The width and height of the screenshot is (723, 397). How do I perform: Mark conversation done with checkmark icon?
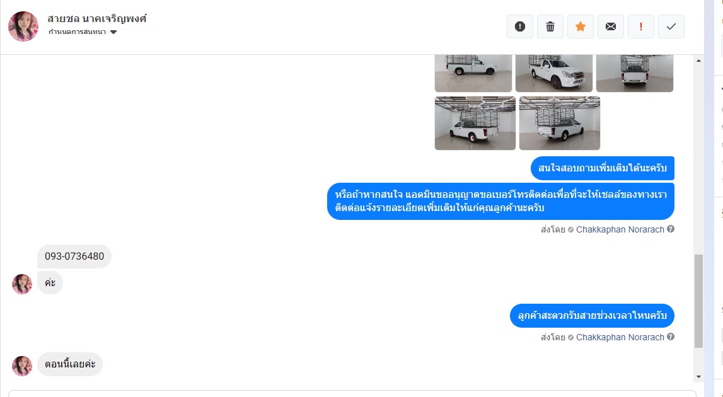tap(671, 26)
